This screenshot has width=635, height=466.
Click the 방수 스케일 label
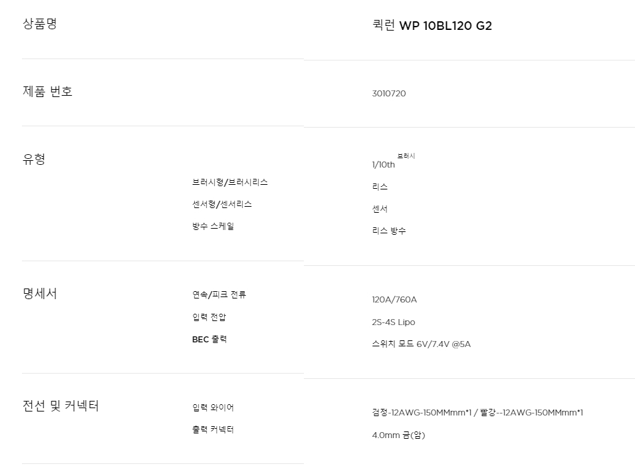(213, 226)
